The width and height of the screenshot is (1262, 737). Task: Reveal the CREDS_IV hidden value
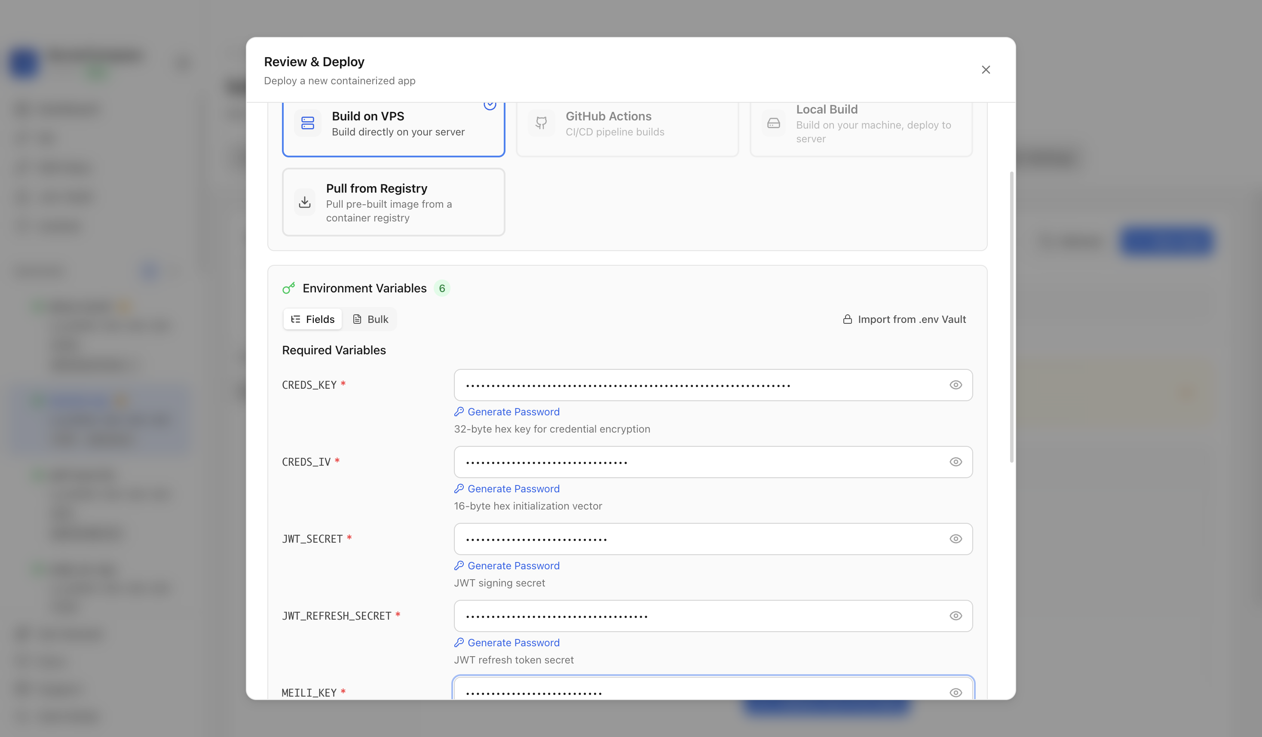click(956, 462)
